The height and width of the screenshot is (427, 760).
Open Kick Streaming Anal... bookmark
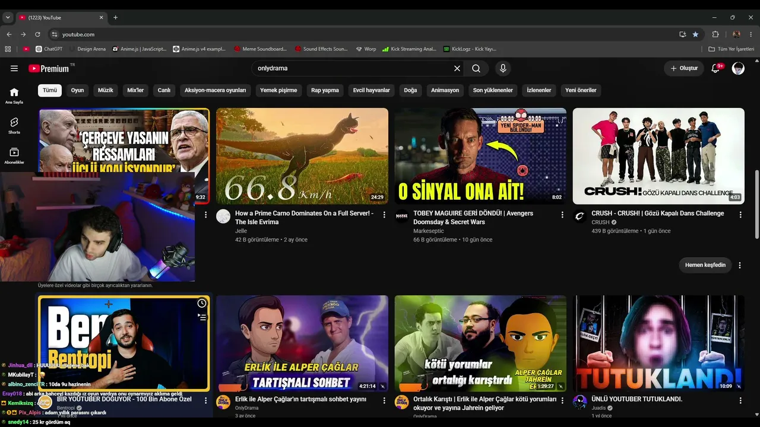409,49
